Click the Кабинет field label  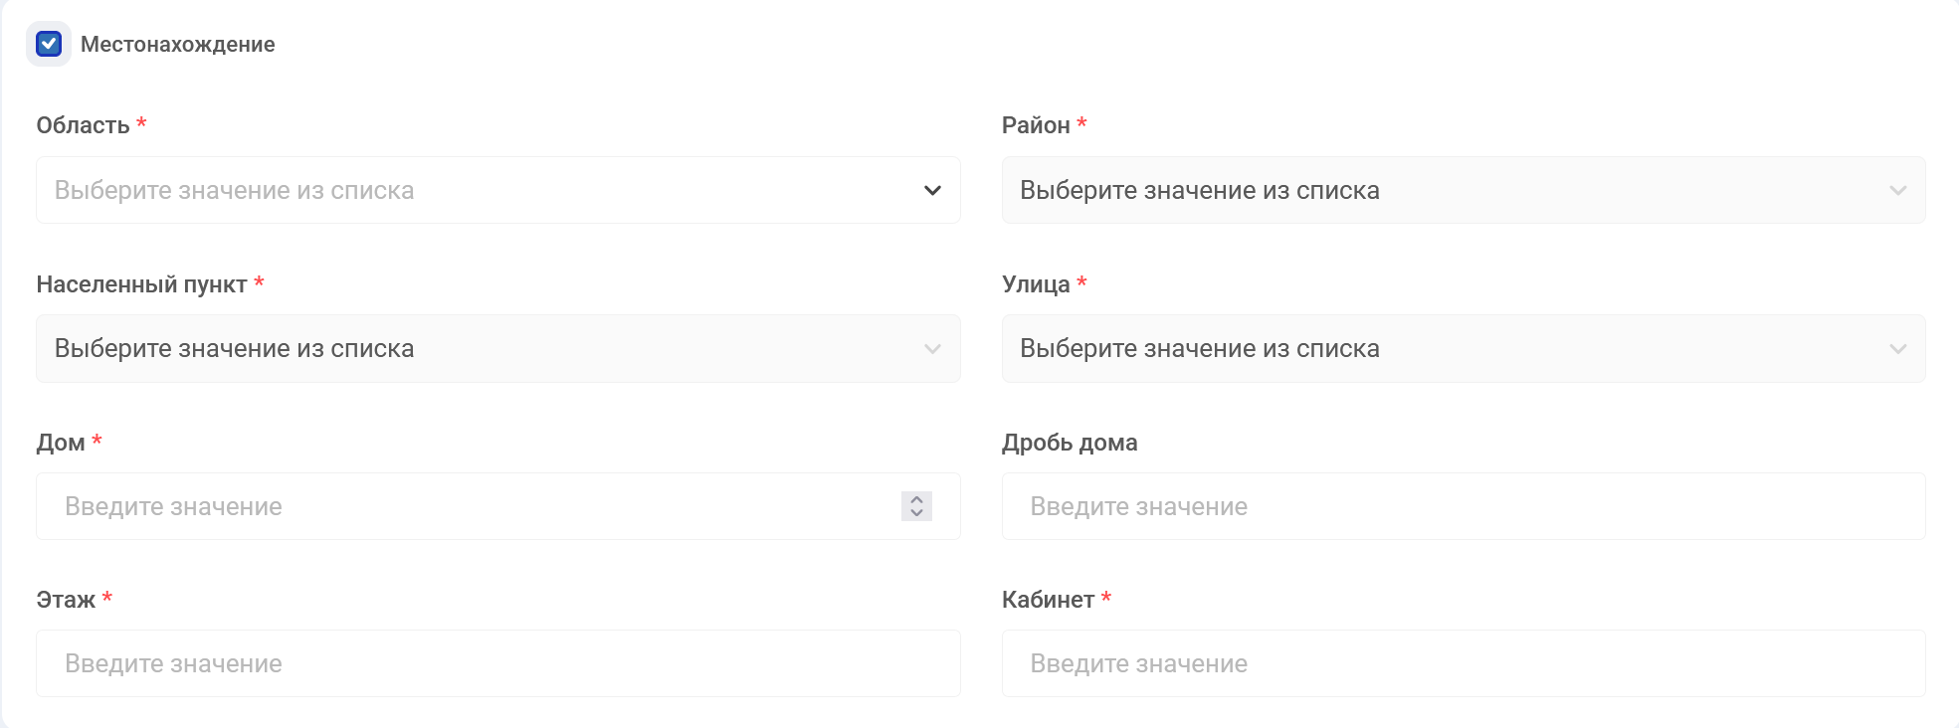(x=1047, y=600)
